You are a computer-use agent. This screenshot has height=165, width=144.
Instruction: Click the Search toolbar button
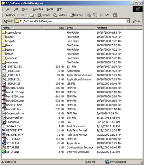[44, 15]
